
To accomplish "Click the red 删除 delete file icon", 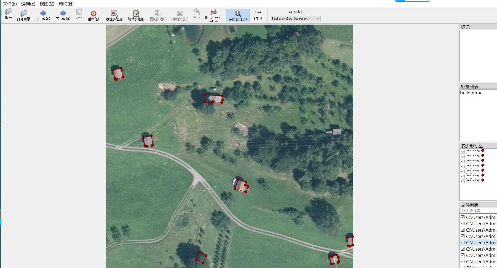I will pos(93,15).
